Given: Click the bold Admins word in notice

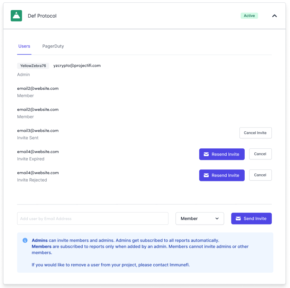Looking at the screenshot, I should click(x=39, y=240).
